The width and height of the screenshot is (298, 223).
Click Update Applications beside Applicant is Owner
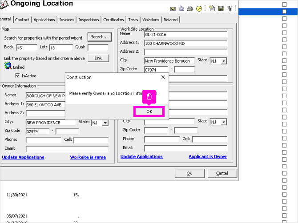click(x=141, y=156)
